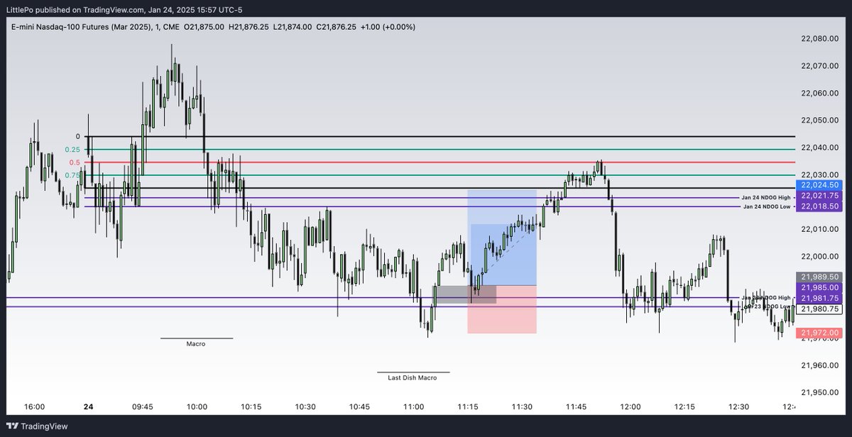Click the bold 24 date axis label
Viewport: 852px width, 437px height.
click(88, 407)
